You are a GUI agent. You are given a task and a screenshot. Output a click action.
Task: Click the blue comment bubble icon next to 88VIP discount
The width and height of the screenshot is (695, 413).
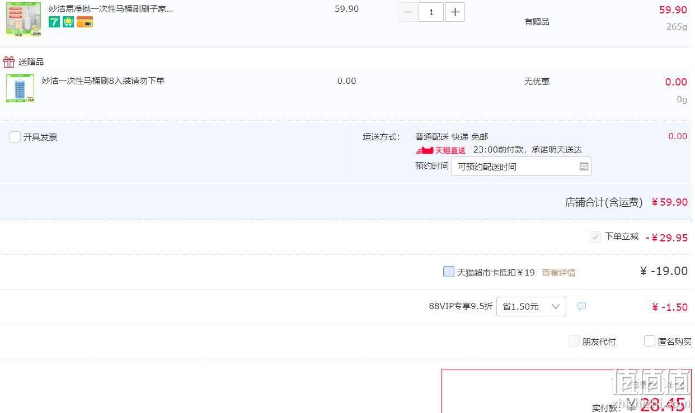coord(581,306)
